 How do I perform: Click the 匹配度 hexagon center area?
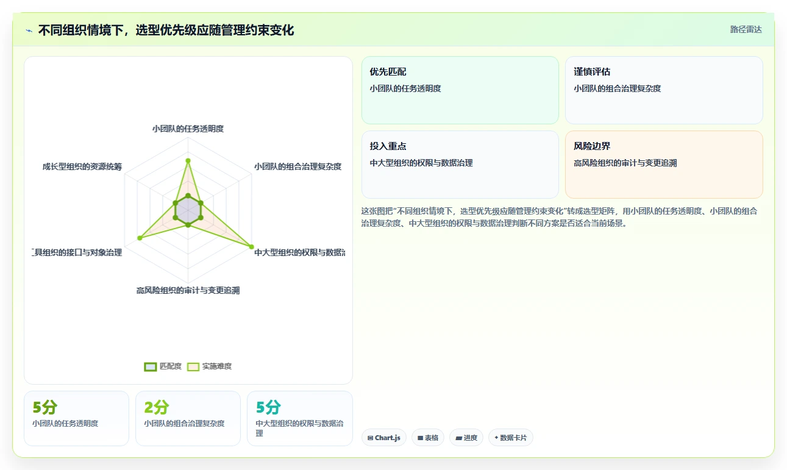pyautogui.click(x=188, y=210)
